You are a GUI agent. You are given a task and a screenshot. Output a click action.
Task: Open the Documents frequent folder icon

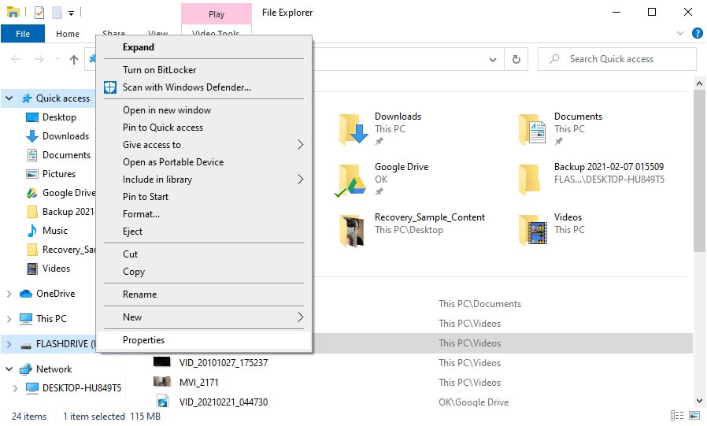tap(532, 129)
